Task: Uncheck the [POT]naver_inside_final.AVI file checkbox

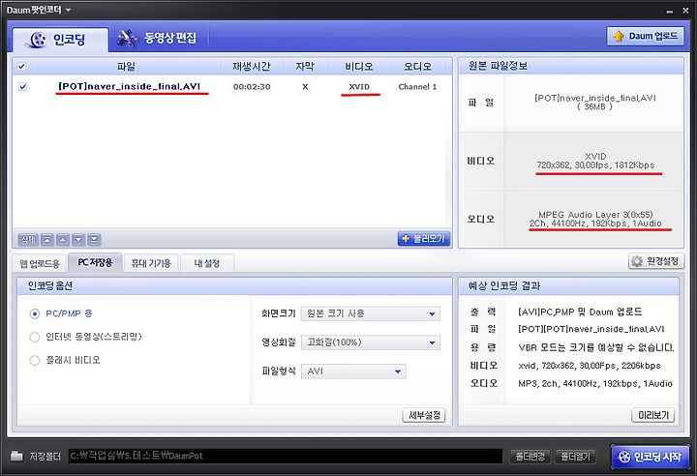Action: pos(22,87)
